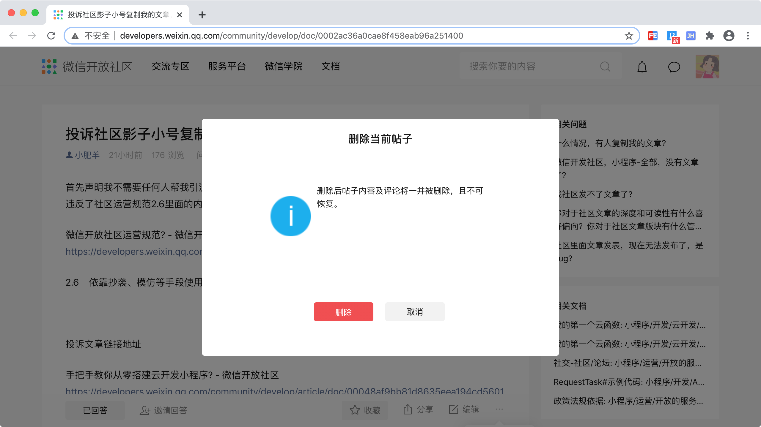Click the Chrome profile account icon
Image resolution: width=761 pixels, height=427 pixels.
coord(729,36)
